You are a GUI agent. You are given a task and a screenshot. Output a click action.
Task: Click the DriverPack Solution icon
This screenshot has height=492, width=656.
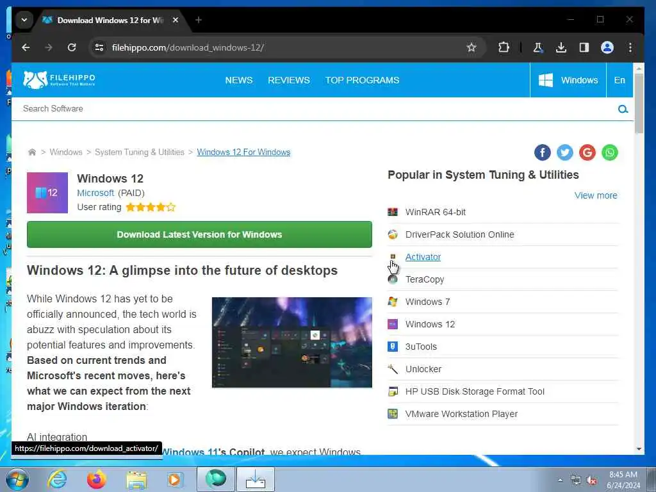[393, 234]
